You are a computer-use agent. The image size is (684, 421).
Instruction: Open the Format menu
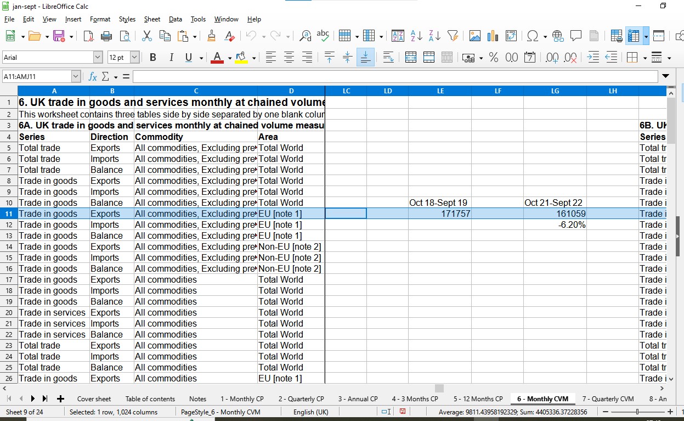(x=100, y=19)
